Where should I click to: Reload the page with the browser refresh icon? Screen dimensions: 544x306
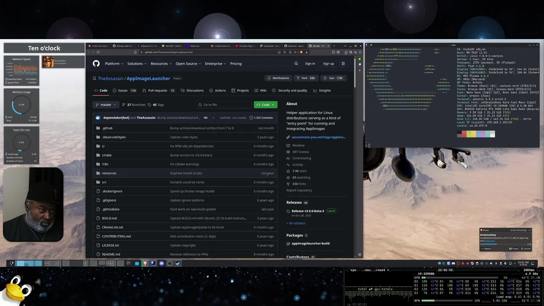[98, 52]
